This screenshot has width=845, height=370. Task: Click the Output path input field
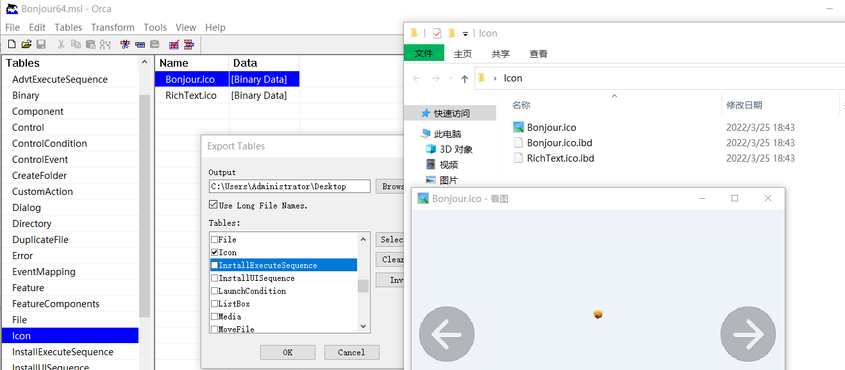(290, 187)
